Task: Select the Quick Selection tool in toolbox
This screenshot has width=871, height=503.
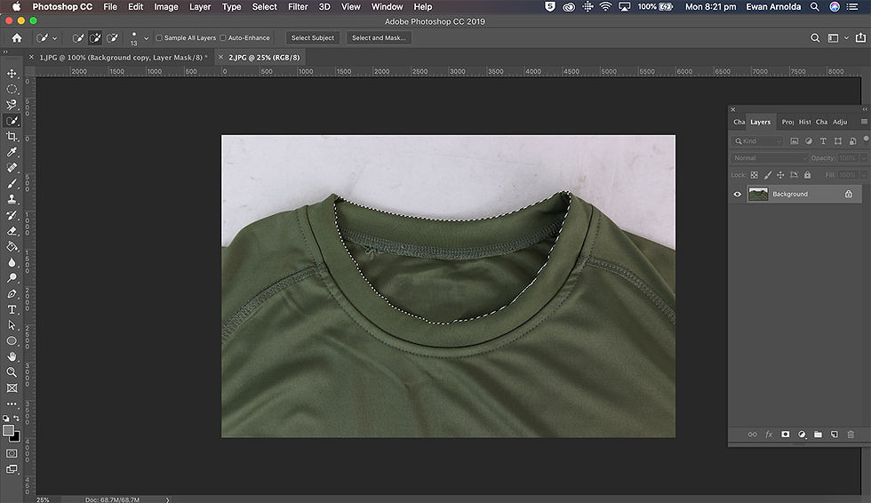Action: click(x=12, y=121)
